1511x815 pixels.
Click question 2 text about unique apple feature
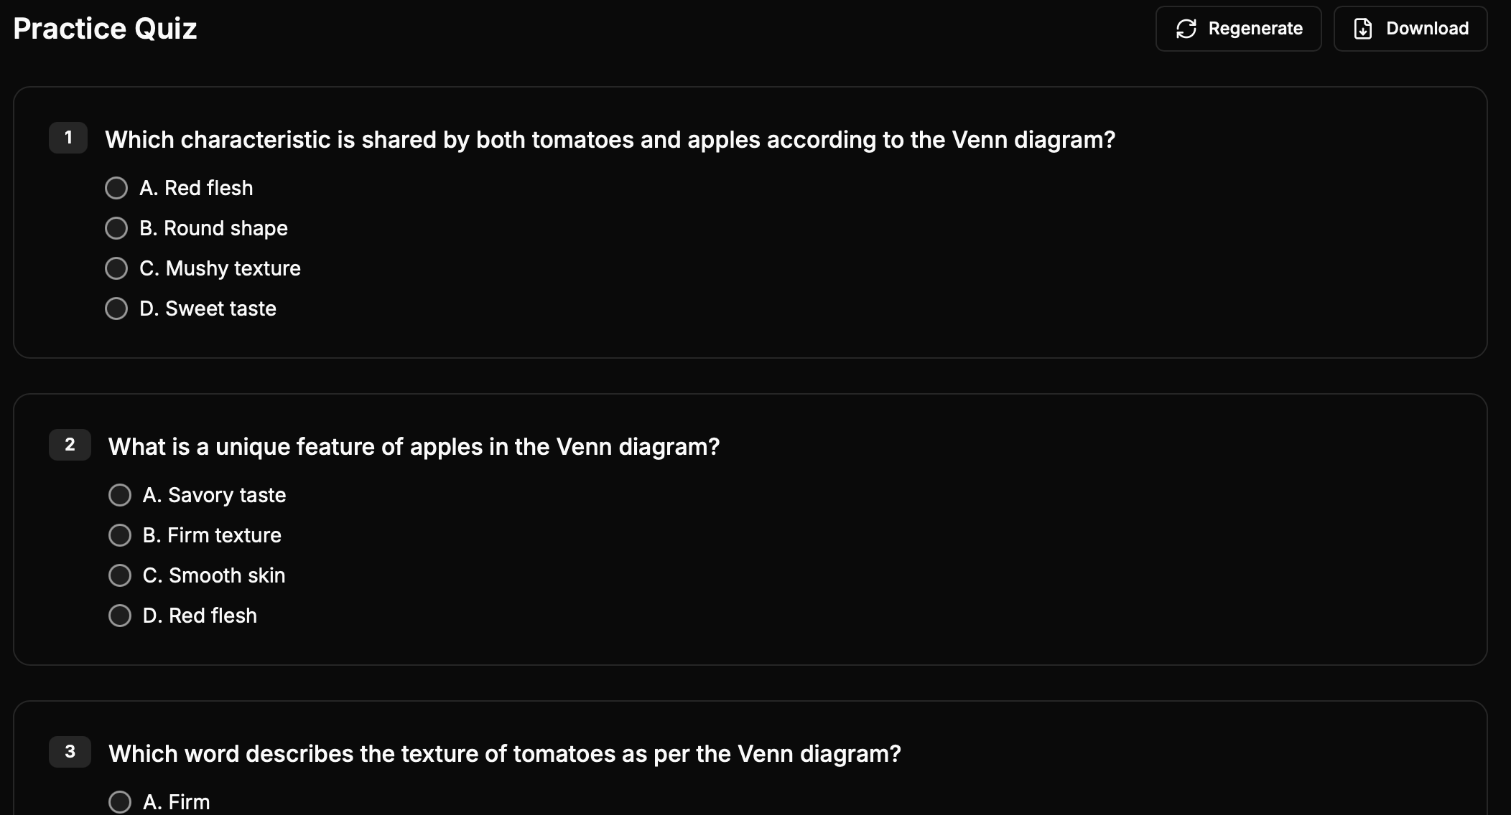coord(414,446)
